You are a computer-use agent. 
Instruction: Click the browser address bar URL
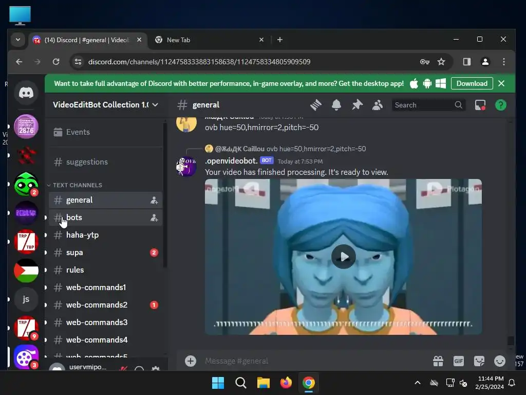pos(199,62)
